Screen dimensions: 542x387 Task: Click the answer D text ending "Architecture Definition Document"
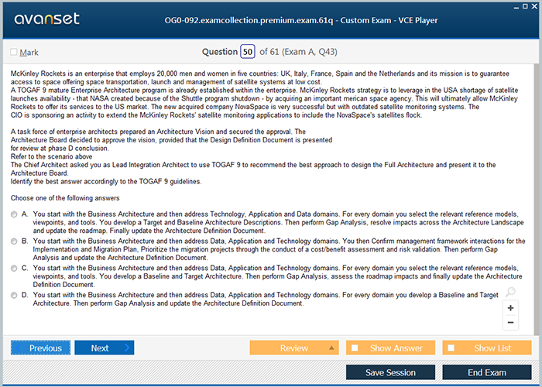click(x=266, y=300)
